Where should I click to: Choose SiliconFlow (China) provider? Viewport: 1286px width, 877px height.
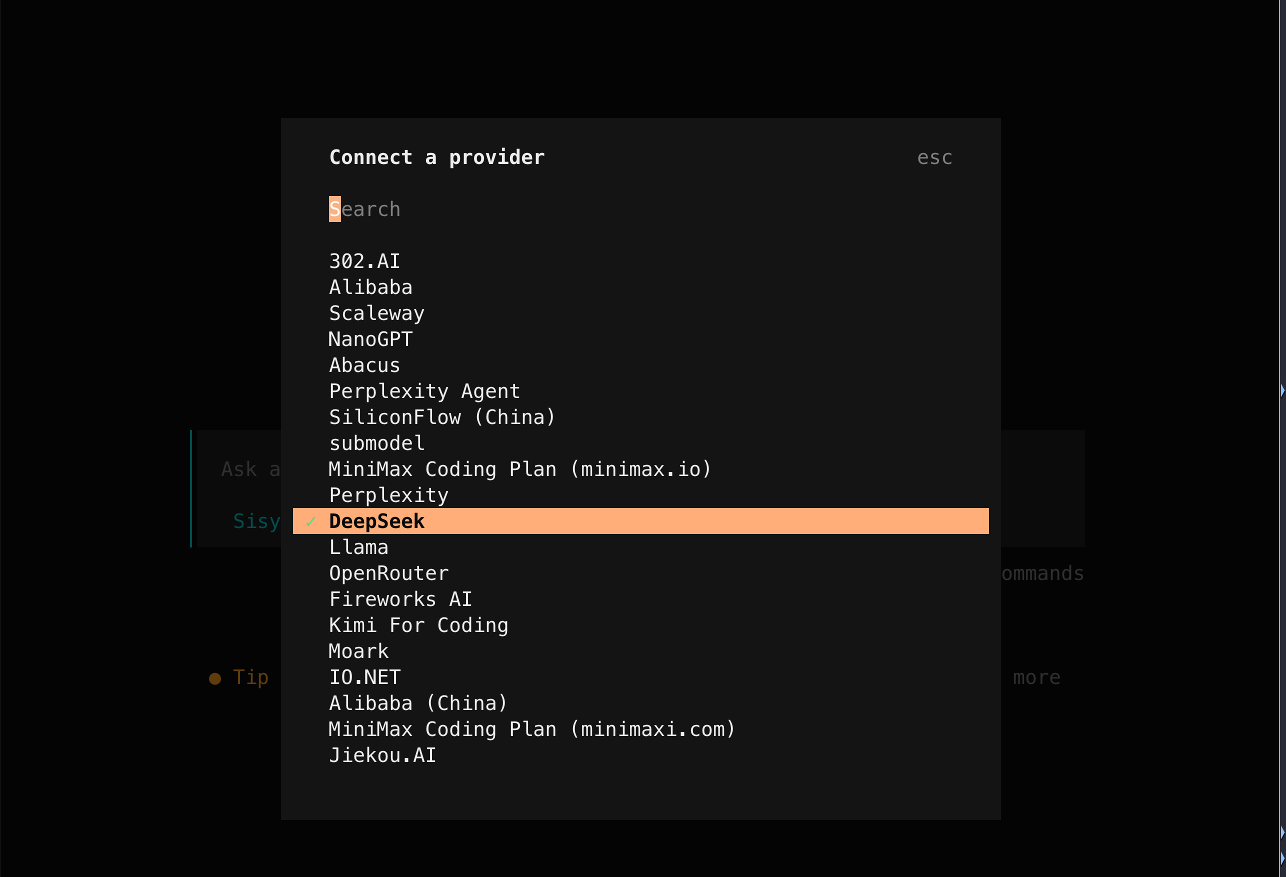click(x=441, y=417)
